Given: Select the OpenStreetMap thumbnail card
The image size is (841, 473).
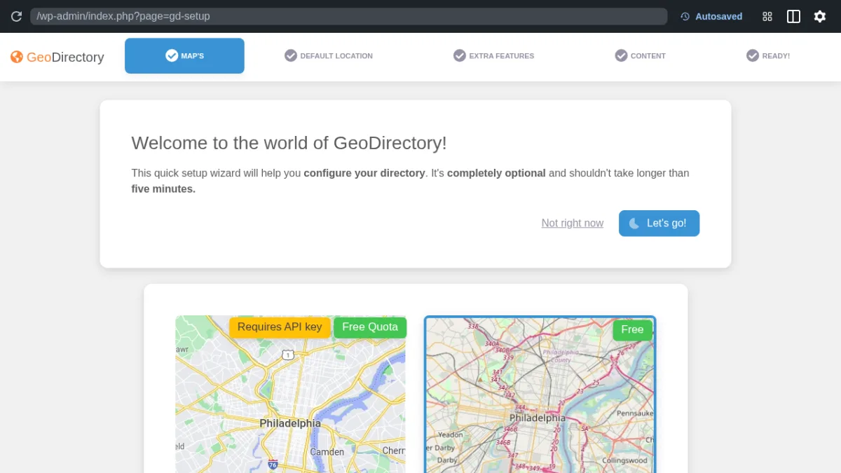Looking at the screenshot, I should click(540, 394).
